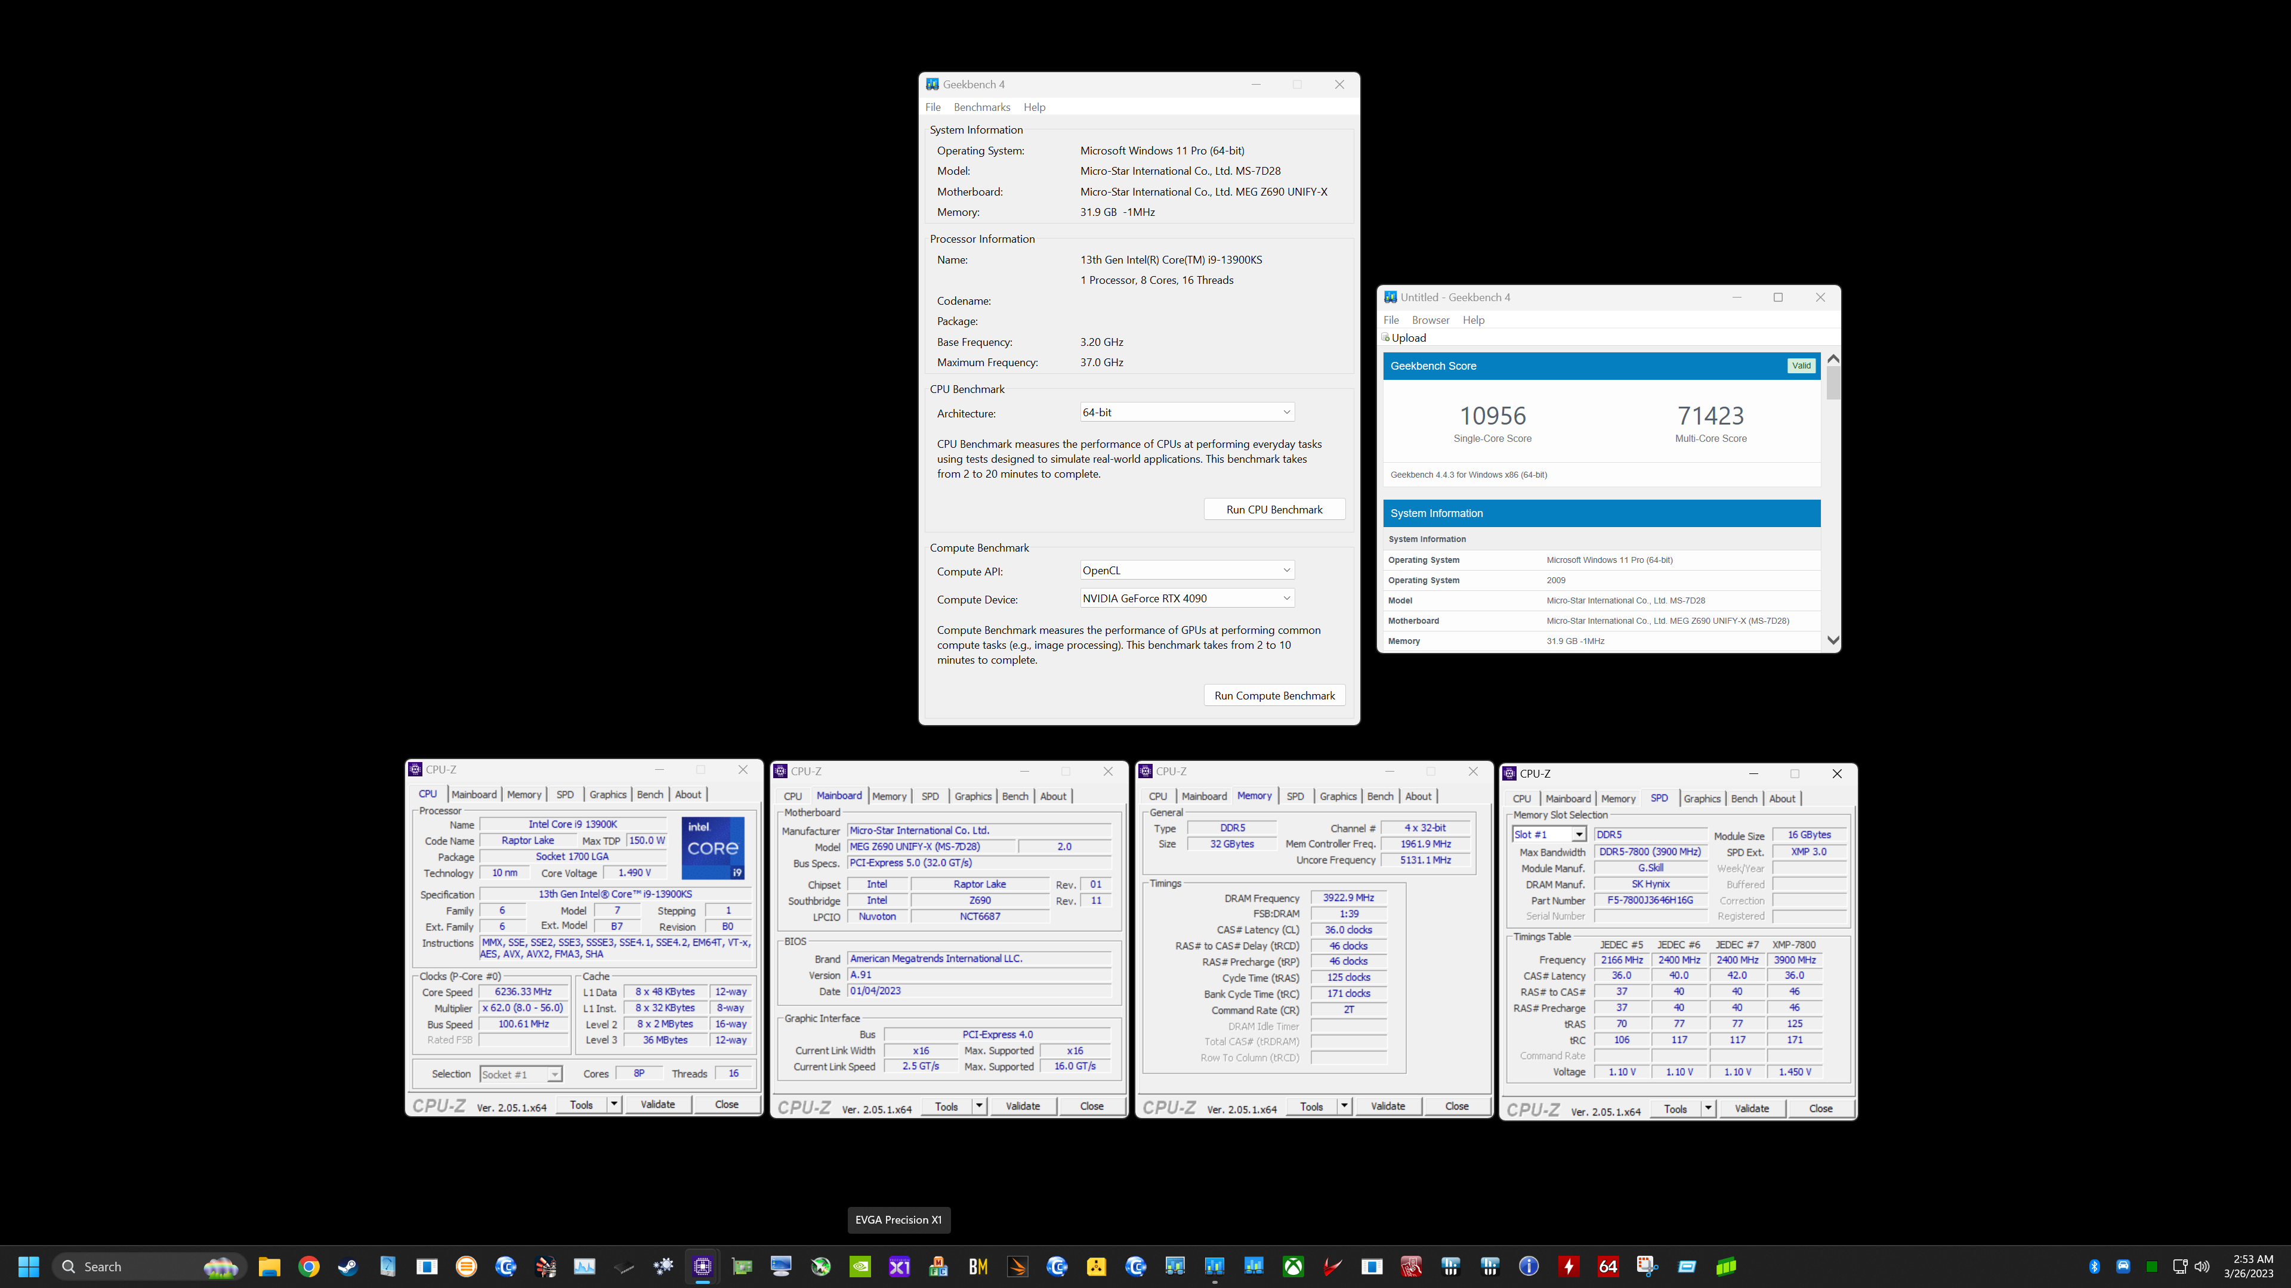Open the Slot #1 dropdown in SPD window

click(1548, 835)
